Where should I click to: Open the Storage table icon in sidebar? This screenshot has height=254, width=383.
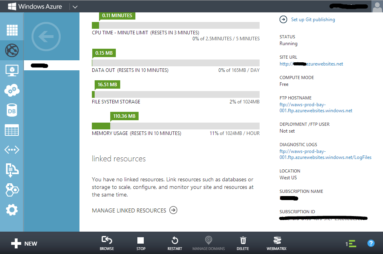(x=12, y=130)
